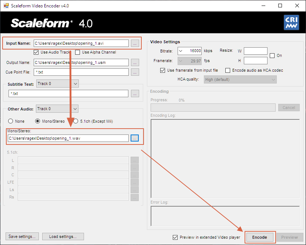306x245 pixels.
Task: Click the Resize H input field
Action: [x=255, y=61]
